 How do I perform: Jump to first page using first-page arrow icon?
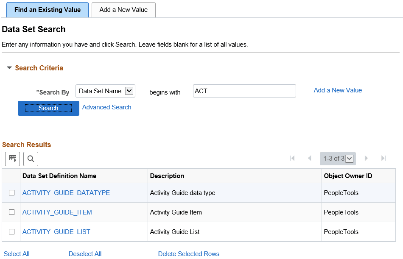[x=292, y=158]
